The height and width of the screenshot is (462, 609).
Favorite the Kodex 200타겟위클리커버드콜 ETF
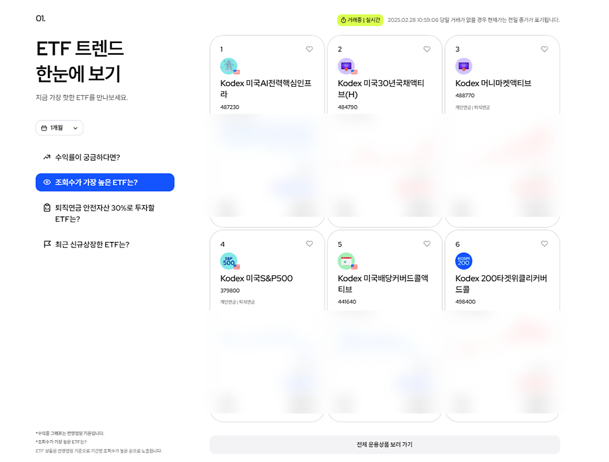[545, 244]
